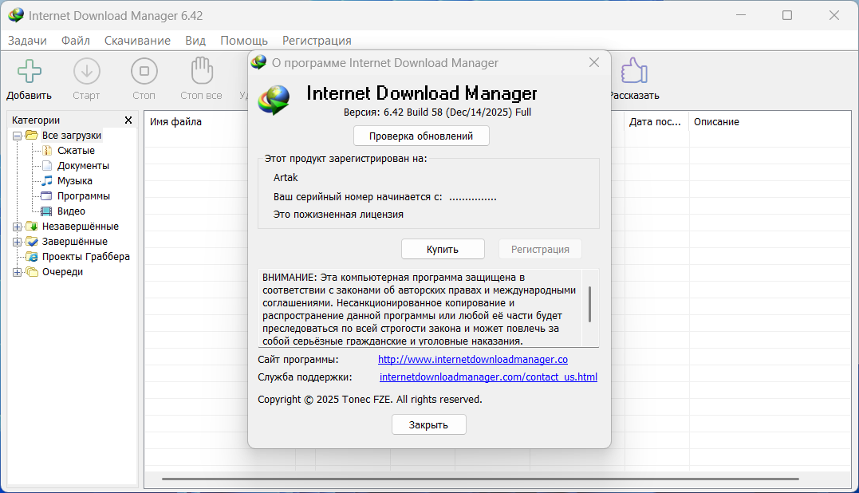Expand the Незавершённые tree node
The width and height of the screenshot is (859, 493).
[x=17, y=227]
